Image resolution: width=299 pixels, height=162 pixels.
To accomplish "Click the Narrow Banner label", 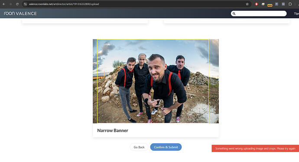I will (113, 130).
